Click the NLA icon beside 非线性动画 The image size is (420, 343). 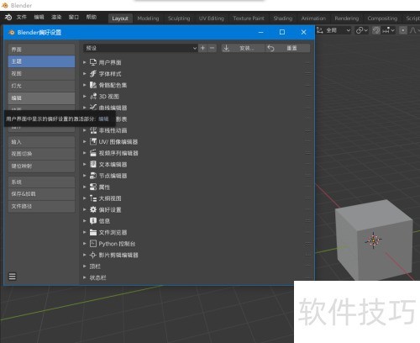[93, 130]
